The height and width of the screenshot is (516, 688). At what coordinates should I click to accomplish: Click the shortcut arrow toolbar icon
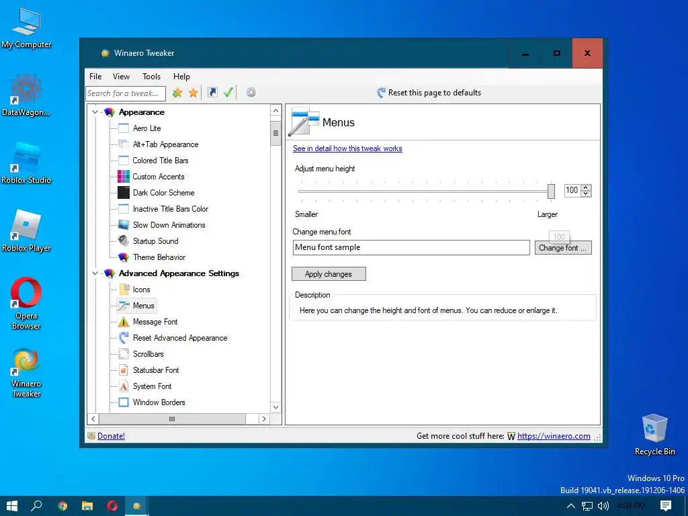click(x=212, y=92)
